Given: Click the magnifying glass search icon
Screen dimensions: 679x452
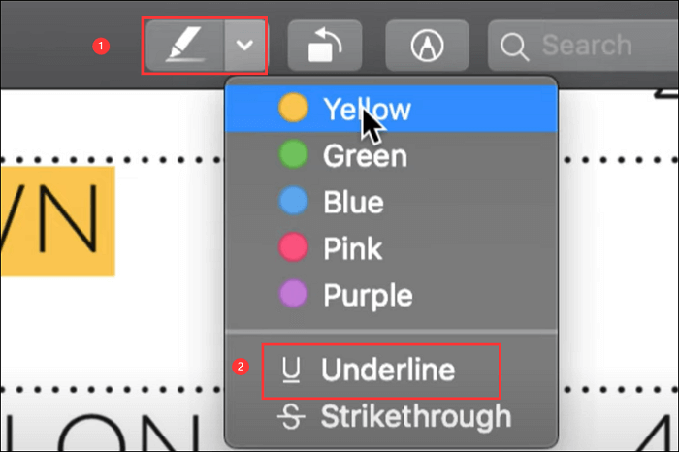Looking at the screenshot, I should coord(516,46).
